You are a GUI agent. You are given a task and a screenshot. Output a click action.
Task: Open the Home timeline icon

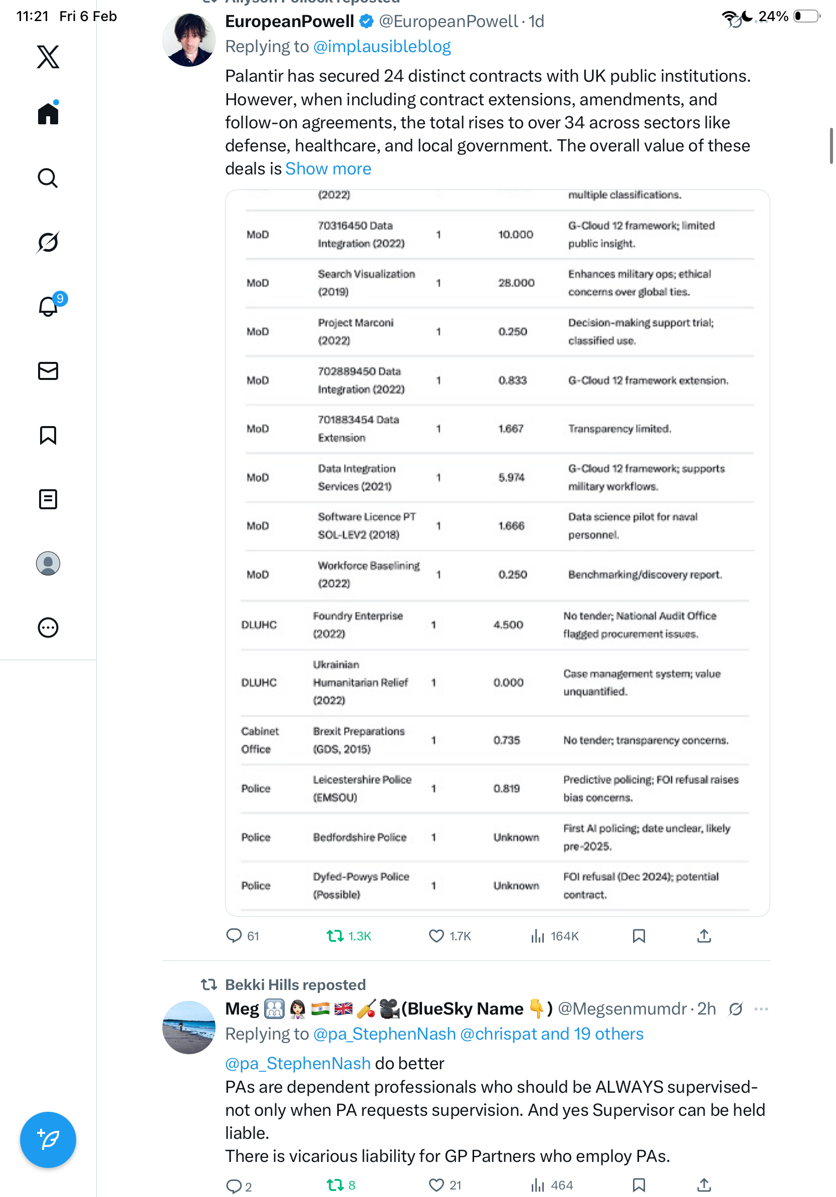[x=48, y=113]
